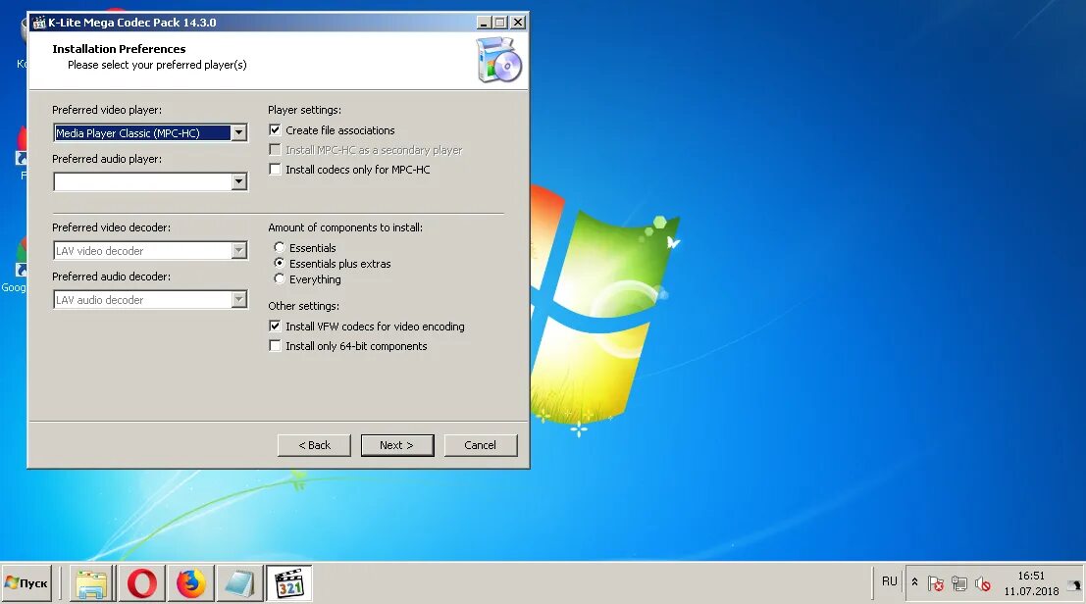Click the RU language indicator

coord(889,581)
